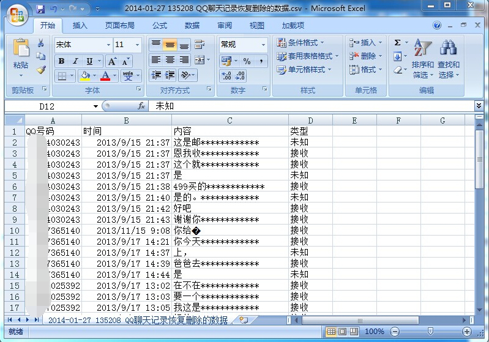Click the zoom out minus button
The height and width of the screenshot is (342, 489).
click(395, 332)
